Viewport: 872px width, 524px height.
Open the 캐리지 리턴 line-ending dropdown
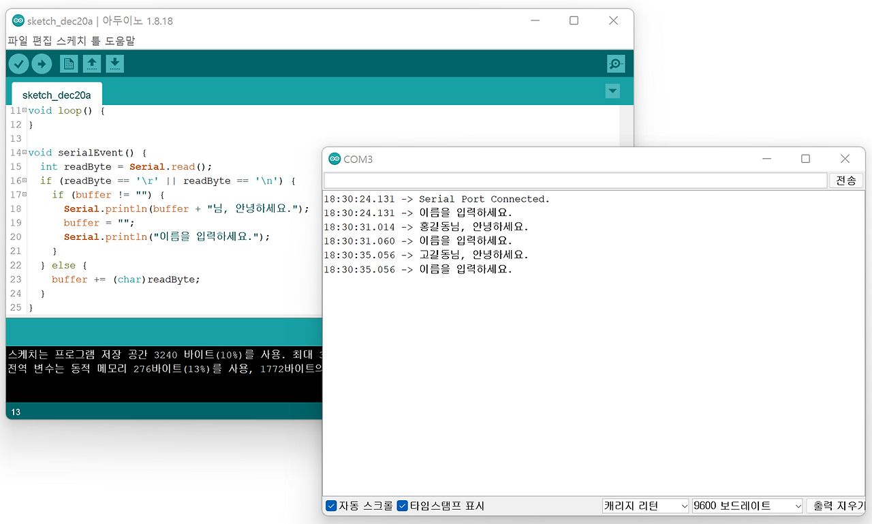644,506
